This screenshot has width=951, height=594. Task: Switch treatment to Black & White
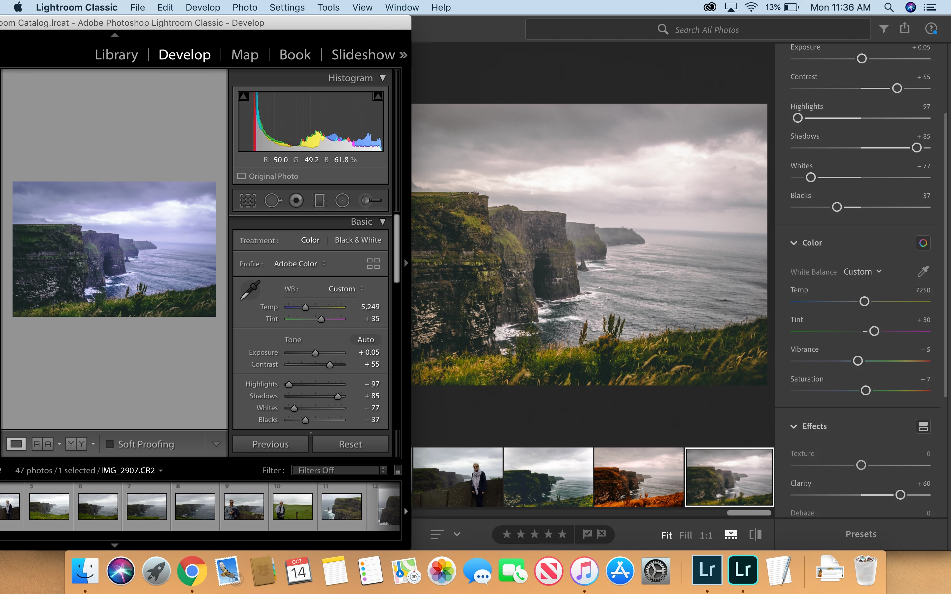(x=358, y=240)
